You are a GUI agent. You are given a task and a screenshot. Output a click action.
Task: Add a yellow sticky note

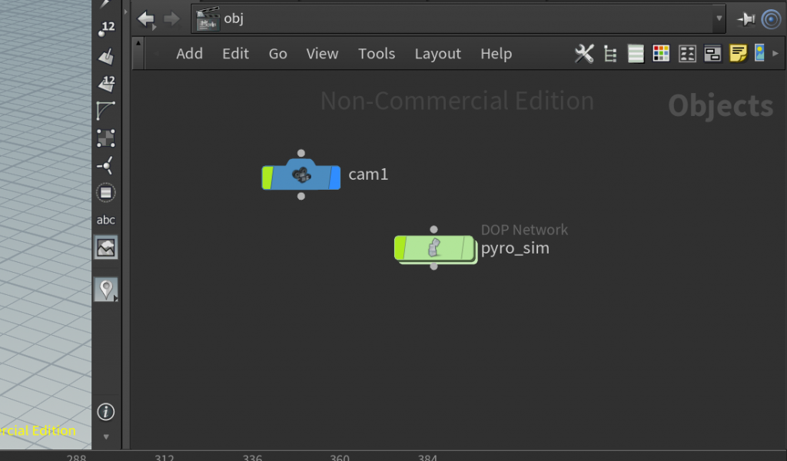[x=739, y=53]
